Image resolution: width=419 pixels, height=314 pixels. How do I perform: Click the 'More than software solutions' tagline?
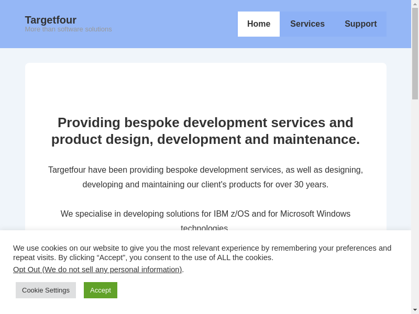tap(68, 29)
